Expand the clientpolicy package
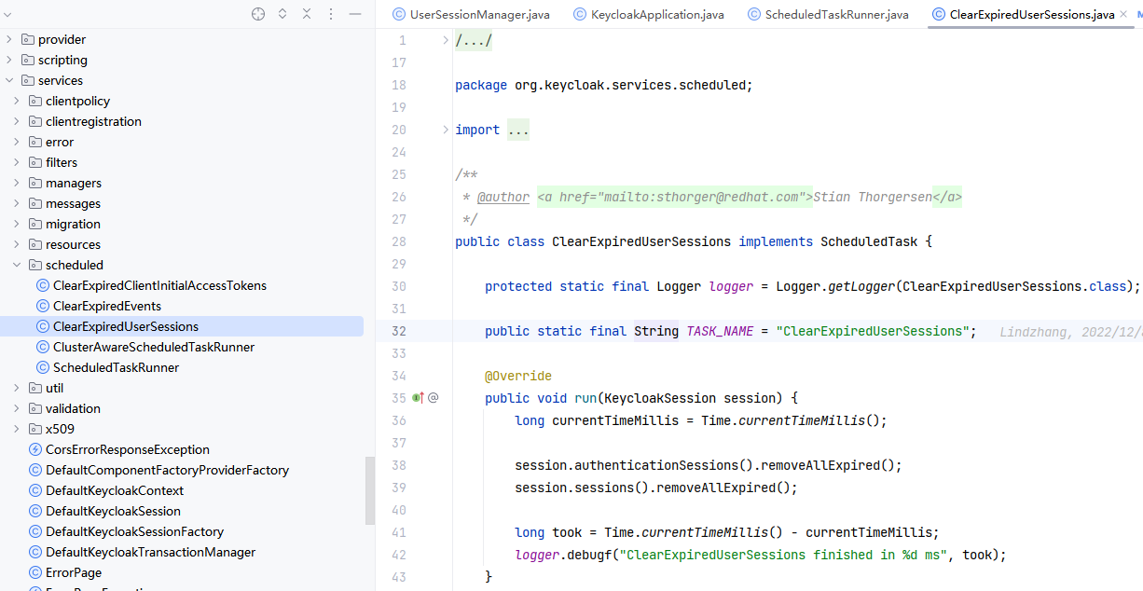This screenshot has height=591, width=1143. (17, 101)
